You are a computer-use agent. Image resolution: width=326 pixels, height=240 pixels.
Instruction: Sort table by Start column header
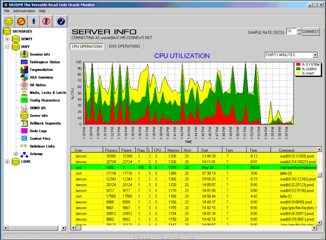(x=210, y=150)
